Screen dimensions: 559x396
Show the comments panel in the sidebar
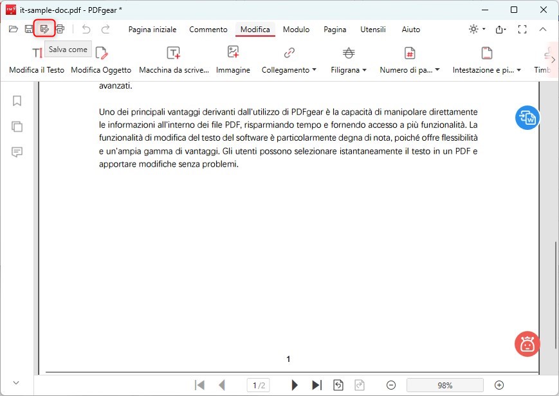(16, 152)
